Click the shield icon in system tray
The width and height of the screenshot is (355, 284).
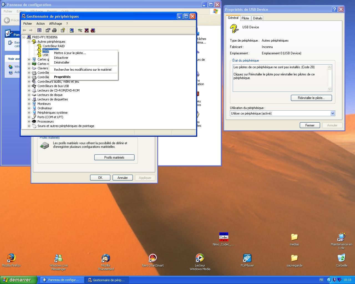point(334,280)
